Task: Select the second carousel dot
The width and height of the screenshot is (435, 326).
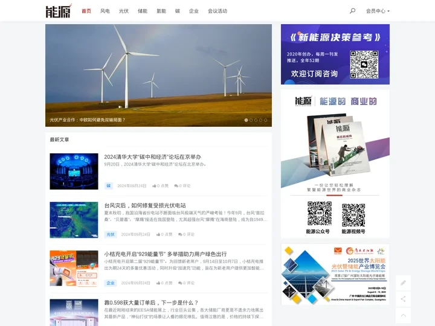Action: (251, 120)
